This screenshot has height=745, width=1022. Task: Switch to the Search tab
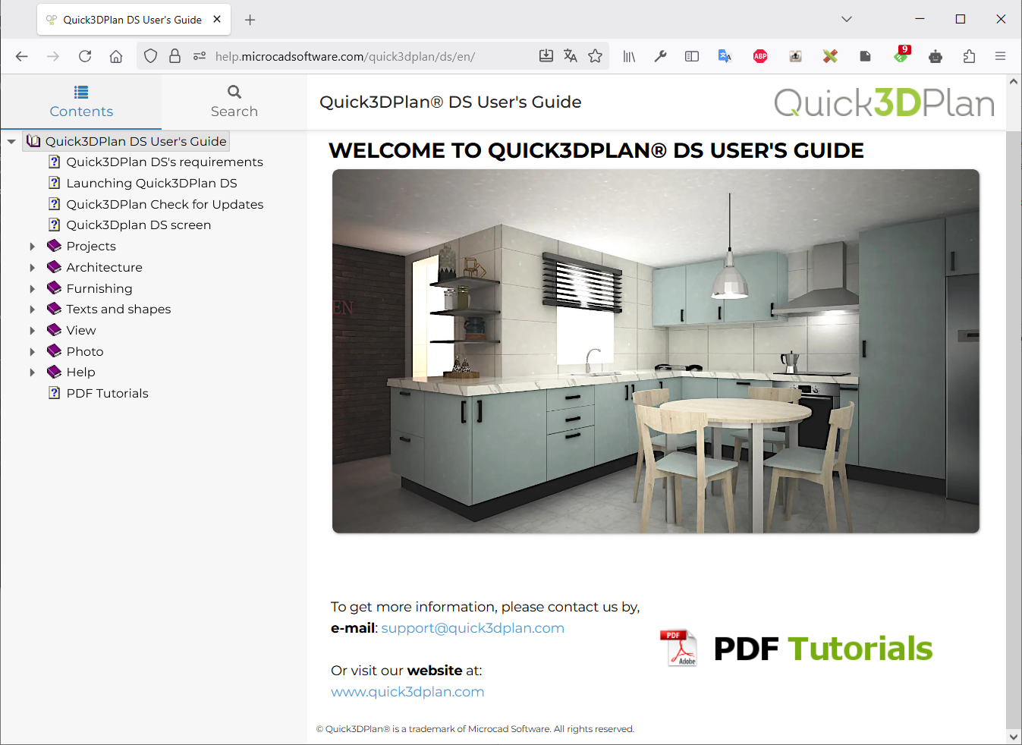click(234, 102)
